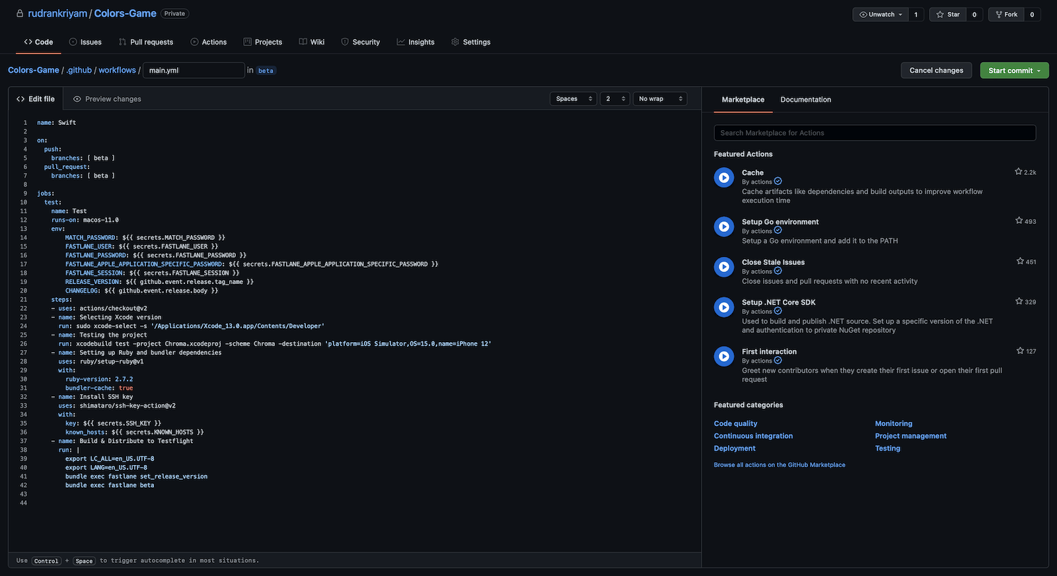
Task: Click the eye icon on Unwatch button
Action: (863, 15)
